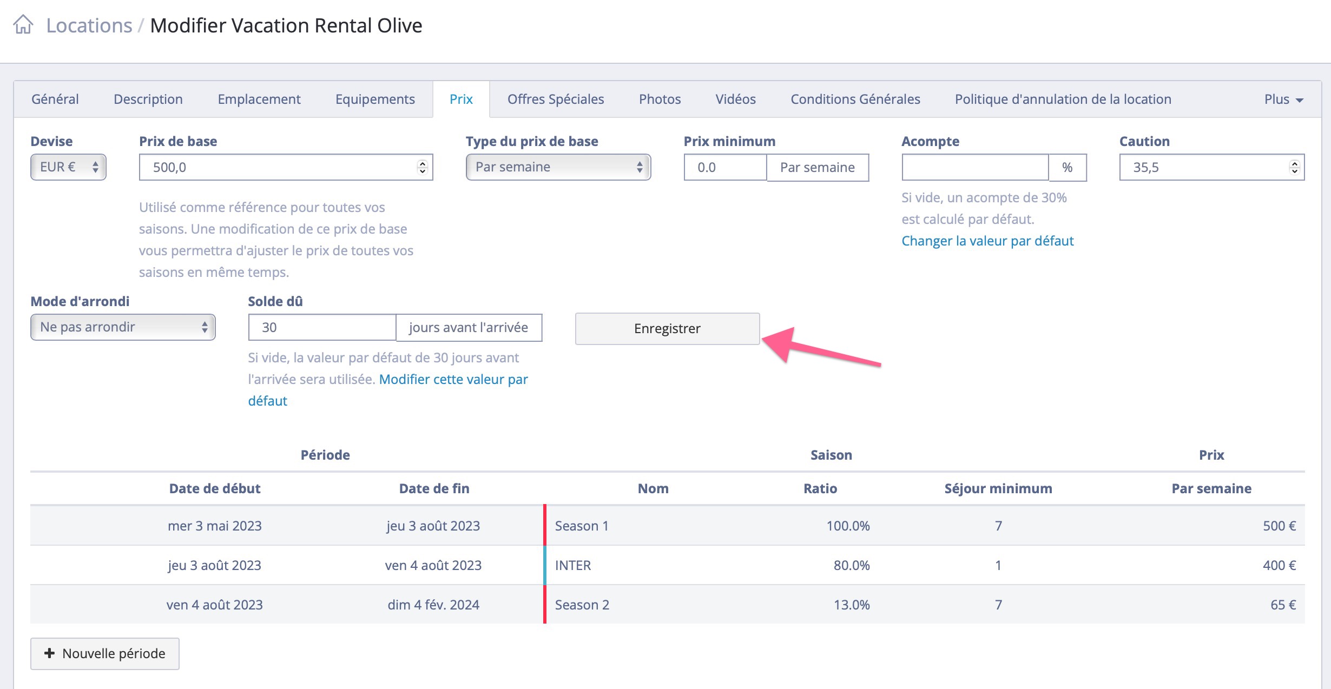Expand the Mode d'arrondi dropdown

tap(123, 327)
